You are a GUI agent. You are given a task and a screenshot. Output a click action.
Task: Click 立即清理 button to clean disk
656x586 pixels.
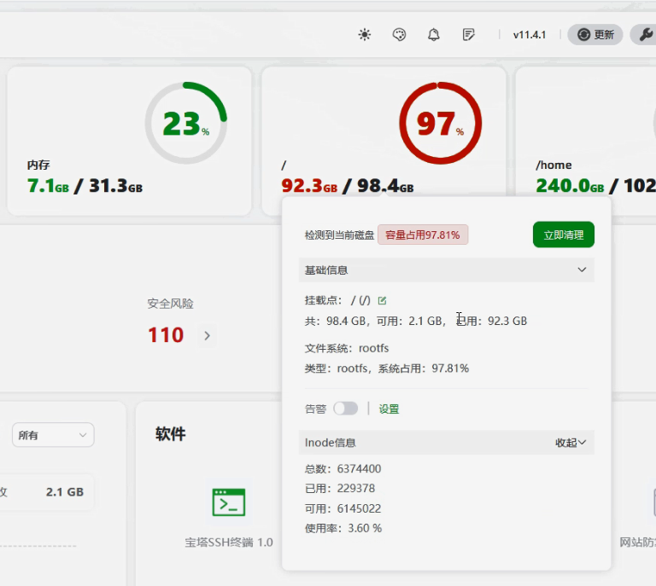point(563,235)
